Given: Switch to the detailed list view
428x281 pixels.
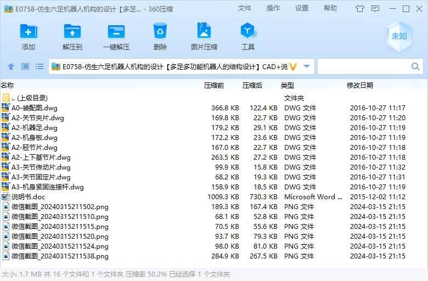Looking at the screenshot, I should (40, 66).
